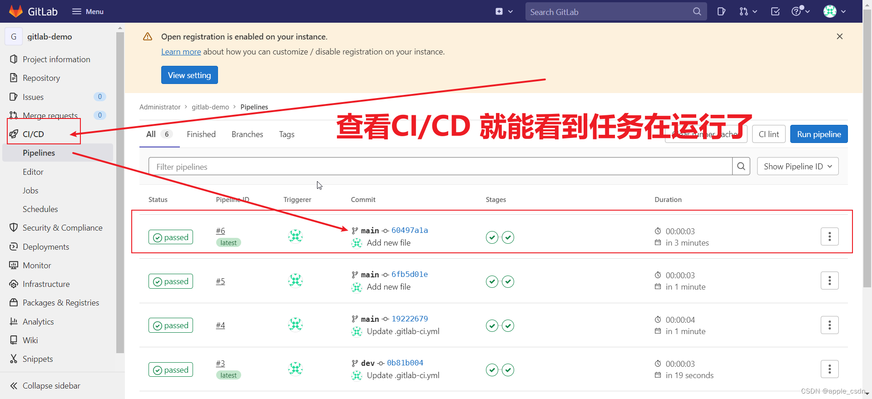This screenshot has height=399, width=872.
Task: Open the Issues icon in top bar
Action: pos(721,11)
